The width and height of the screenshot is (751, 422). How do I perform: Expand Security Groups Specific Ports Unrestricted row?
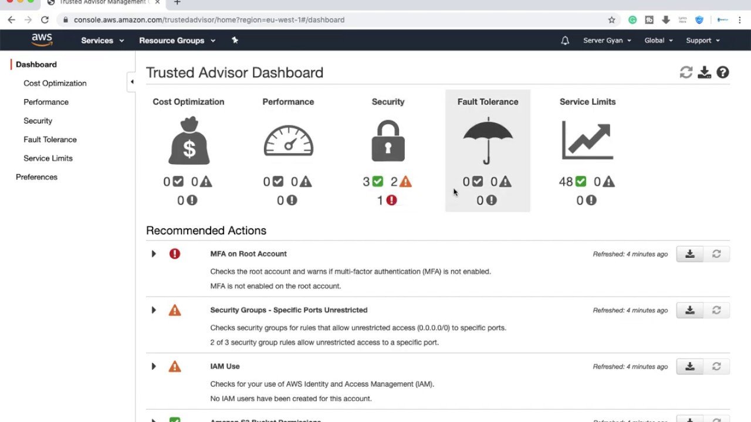coord(154,310)
